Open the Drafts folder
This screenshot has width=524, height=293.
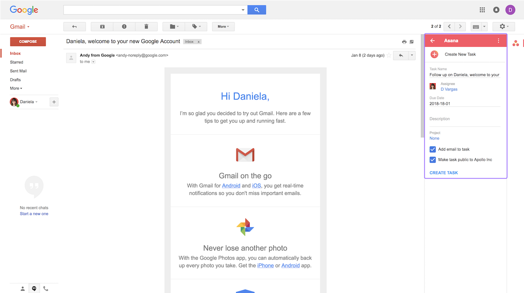(15, 80)
